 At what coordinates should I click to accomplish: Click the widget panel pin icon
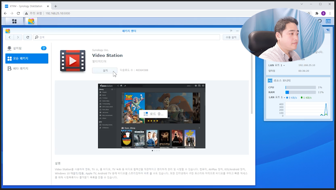(328, 30)
